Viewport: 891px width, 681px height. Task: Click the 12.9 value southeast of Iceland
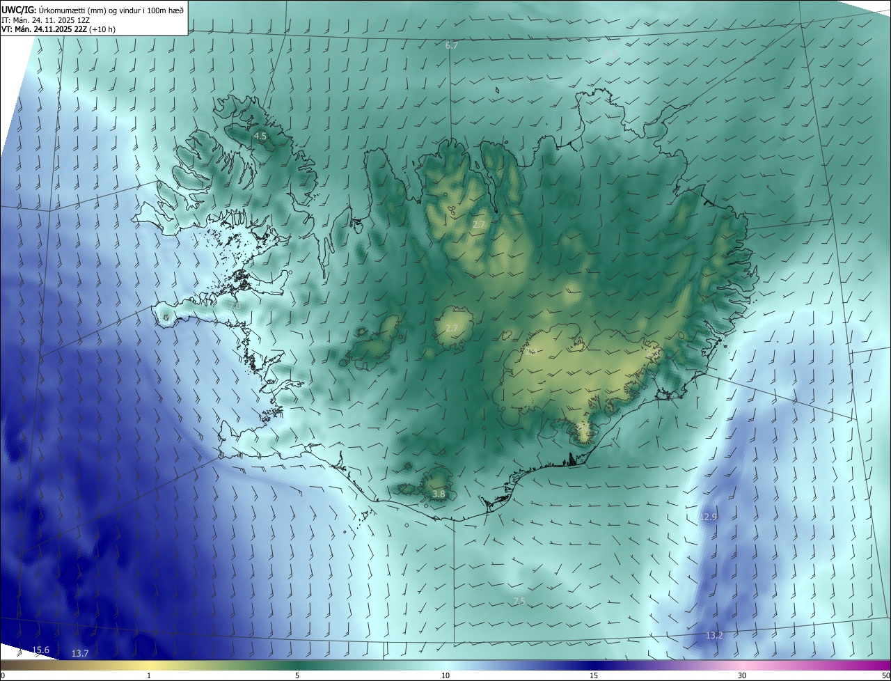tap(708, 517)
